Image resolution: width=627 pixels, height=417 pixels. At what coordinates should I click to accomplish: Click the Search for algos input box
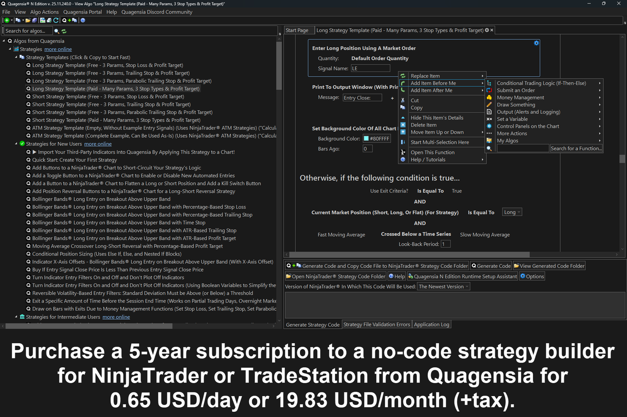tap(28, 31)
